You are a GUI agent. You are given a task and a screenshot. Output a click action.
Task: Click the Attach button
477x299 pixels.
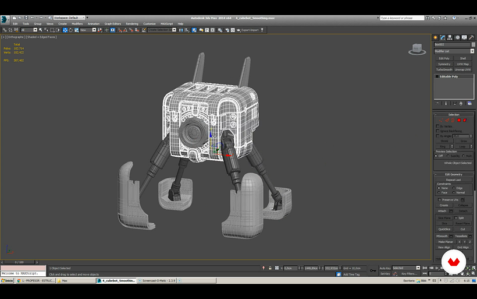click(x=442, y=211)
